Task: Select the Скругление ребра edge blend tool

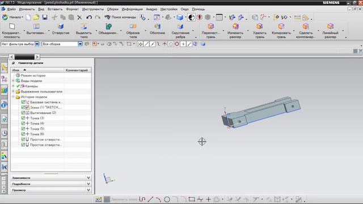Action: coord(180,31)
